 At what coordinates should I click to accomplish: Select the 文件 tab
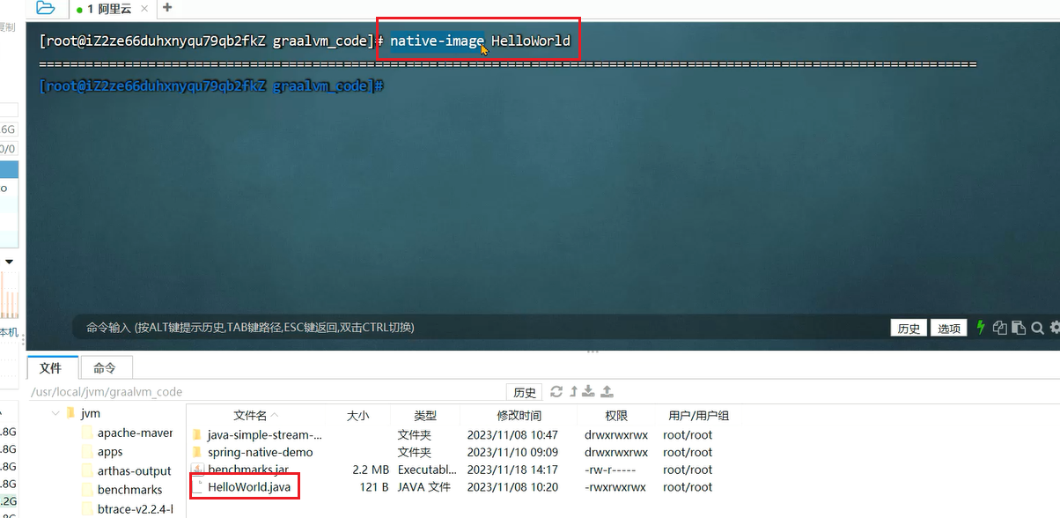click(x=51, y=368)
